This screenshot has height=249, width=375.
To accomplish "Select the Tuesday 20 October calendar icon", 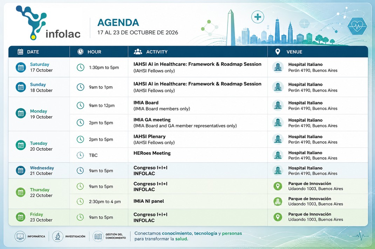I will click(21, 145).
